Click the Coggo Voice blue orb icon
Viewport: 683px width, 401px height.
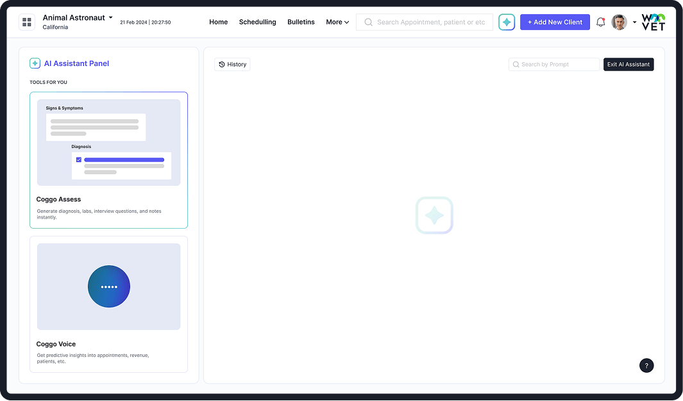(x=108, y=286)
